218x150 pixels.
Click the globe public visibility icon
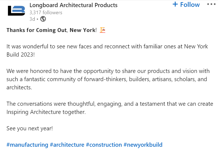[43, 19]
